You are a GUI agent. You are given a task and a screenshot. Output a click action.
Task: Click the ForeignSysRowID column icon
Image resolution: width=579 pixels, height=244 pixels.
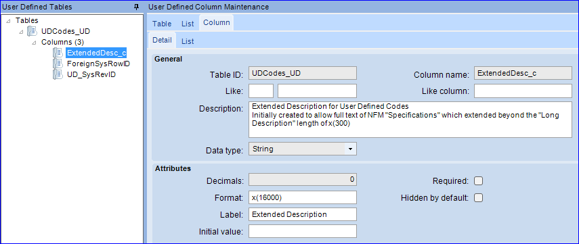[x=58, y=64]
